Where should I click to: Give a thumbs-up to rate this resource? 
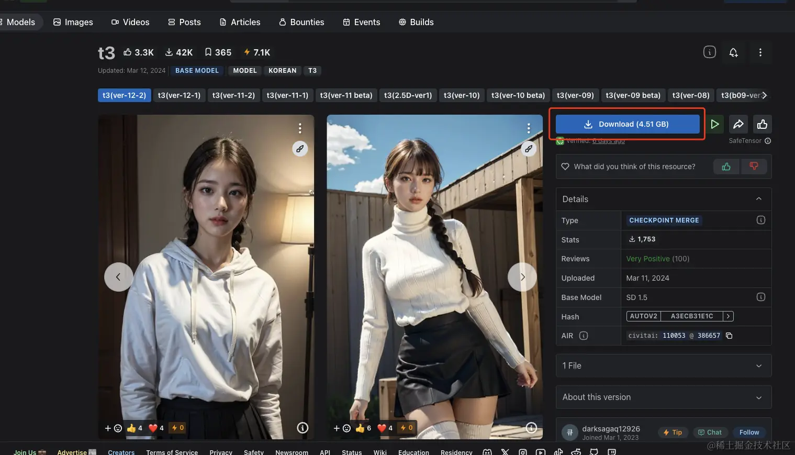coord(726,166)
